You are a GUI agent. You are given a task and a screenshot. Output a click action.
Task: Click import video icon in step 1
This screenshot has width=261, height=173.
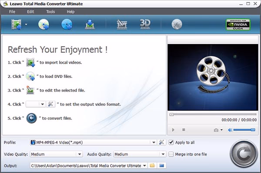(x=30, y=62)
